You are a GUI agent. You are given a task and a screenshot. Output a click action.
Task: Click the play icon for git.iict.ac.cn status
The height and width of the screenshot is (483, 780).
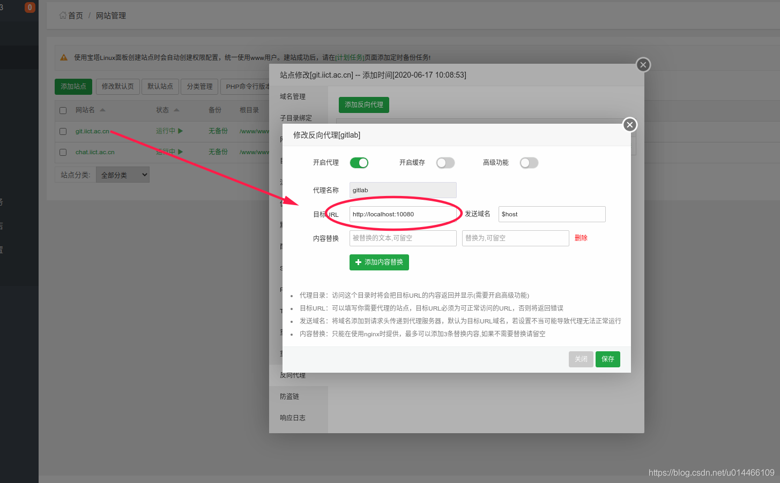(x=181, y=131)
